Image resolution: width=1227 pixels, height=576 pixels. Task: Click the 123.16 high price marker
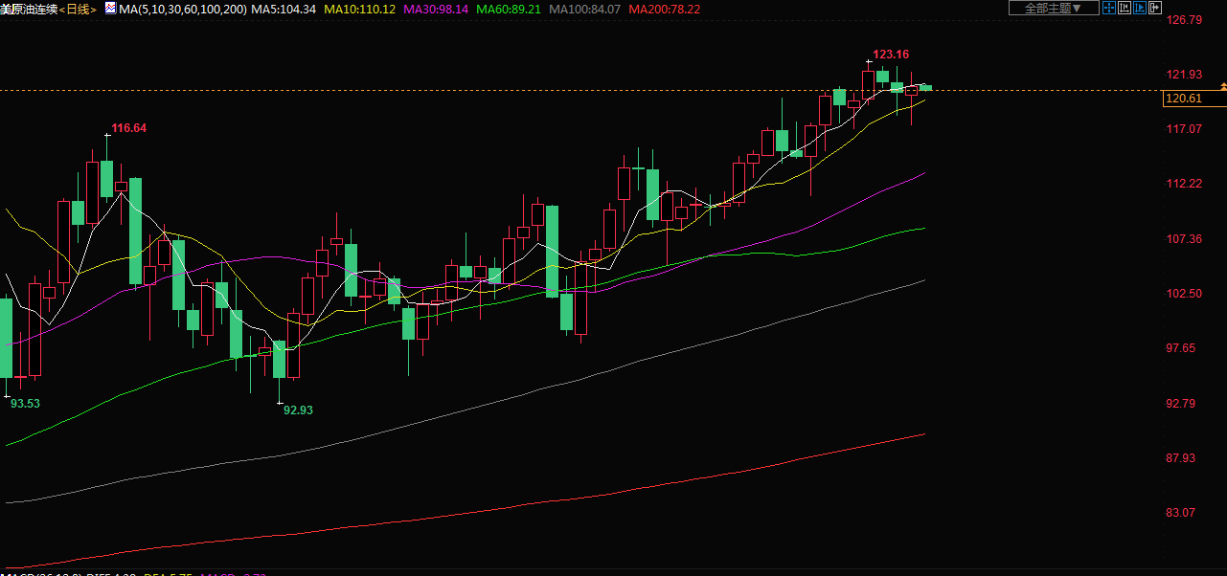pyautogui.click(x=891, y=55)
